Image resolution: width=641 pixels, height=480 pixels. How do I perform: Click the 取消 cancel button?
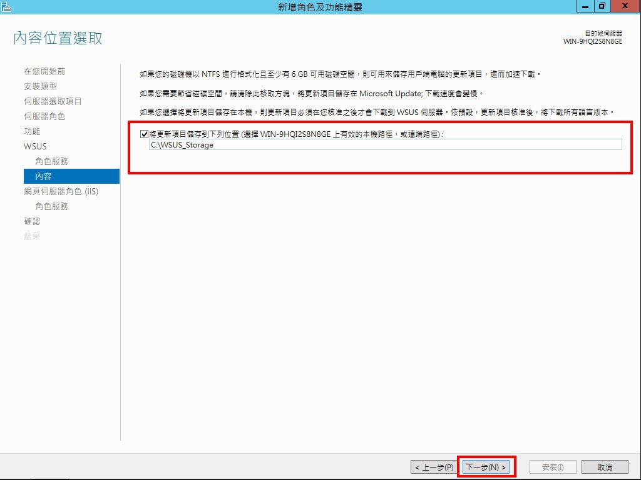(x=605, y=467)
